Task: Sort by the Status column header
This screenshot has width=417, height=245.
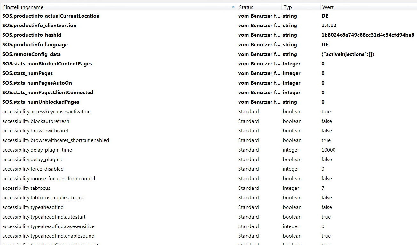Action: click(246, 7)
